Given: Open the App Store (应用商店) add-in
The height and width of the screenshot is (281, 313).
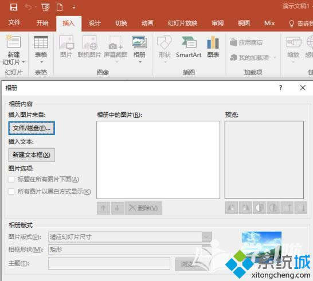Looking at the screenshot, I should click(247, 42).
